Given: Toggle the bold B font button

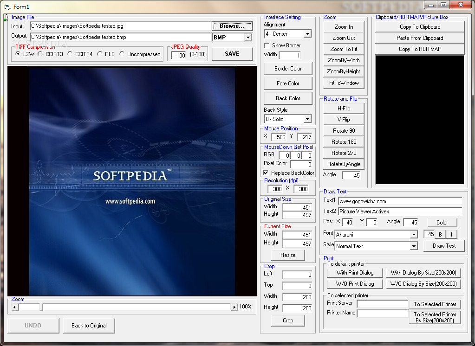Looking at the screenshot, I should pos(441,234).
